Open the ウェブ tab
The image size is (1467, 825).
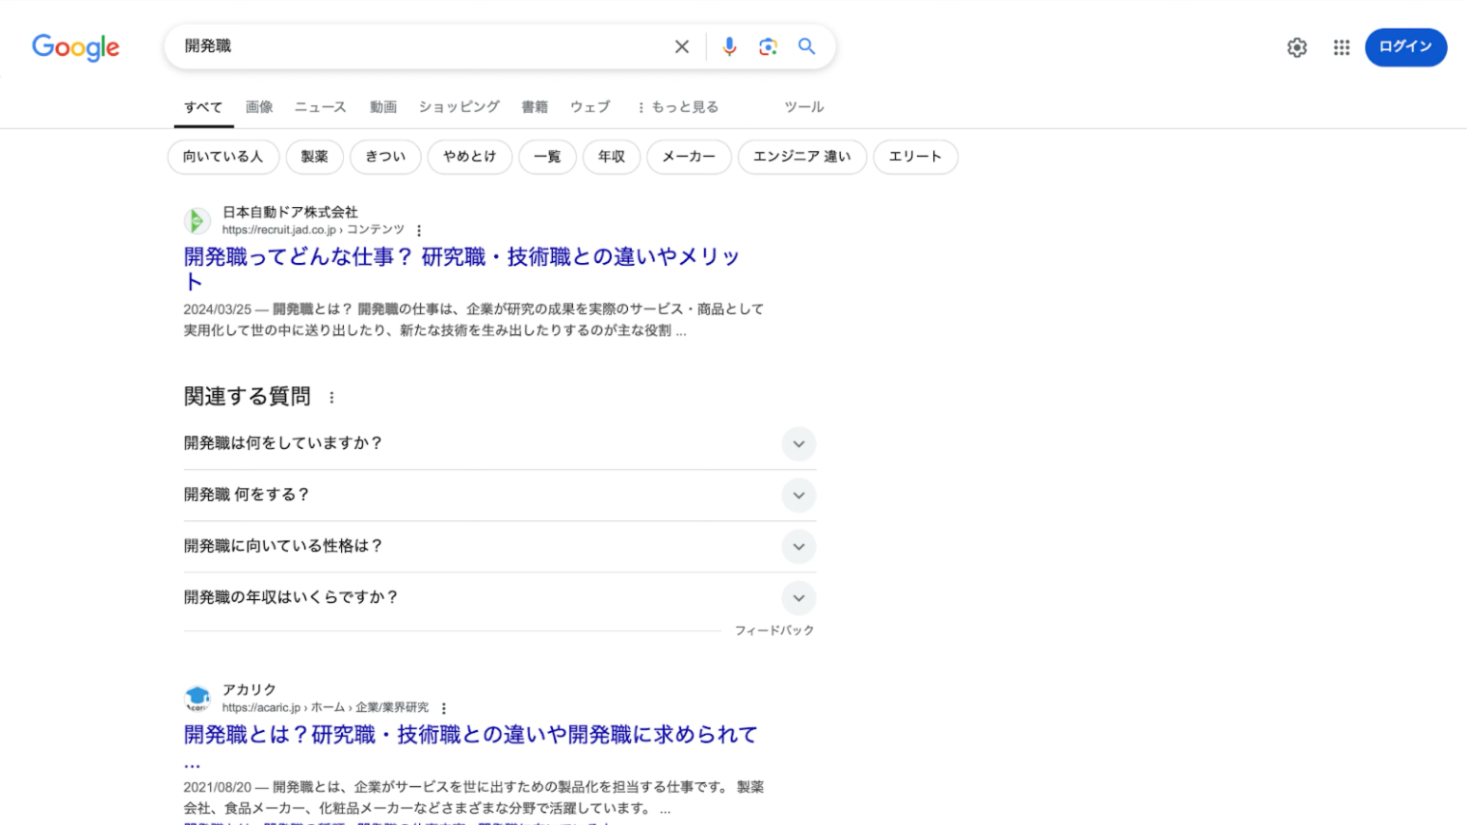point(590,107)
